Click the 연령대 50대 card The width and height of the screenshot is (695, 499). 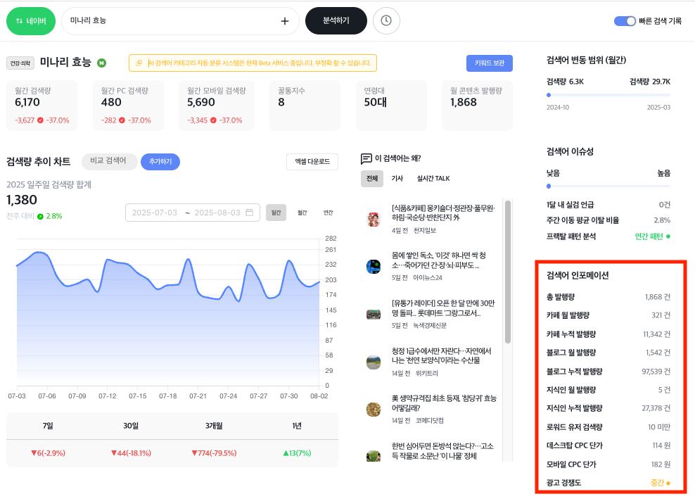[x=391, y=105]
